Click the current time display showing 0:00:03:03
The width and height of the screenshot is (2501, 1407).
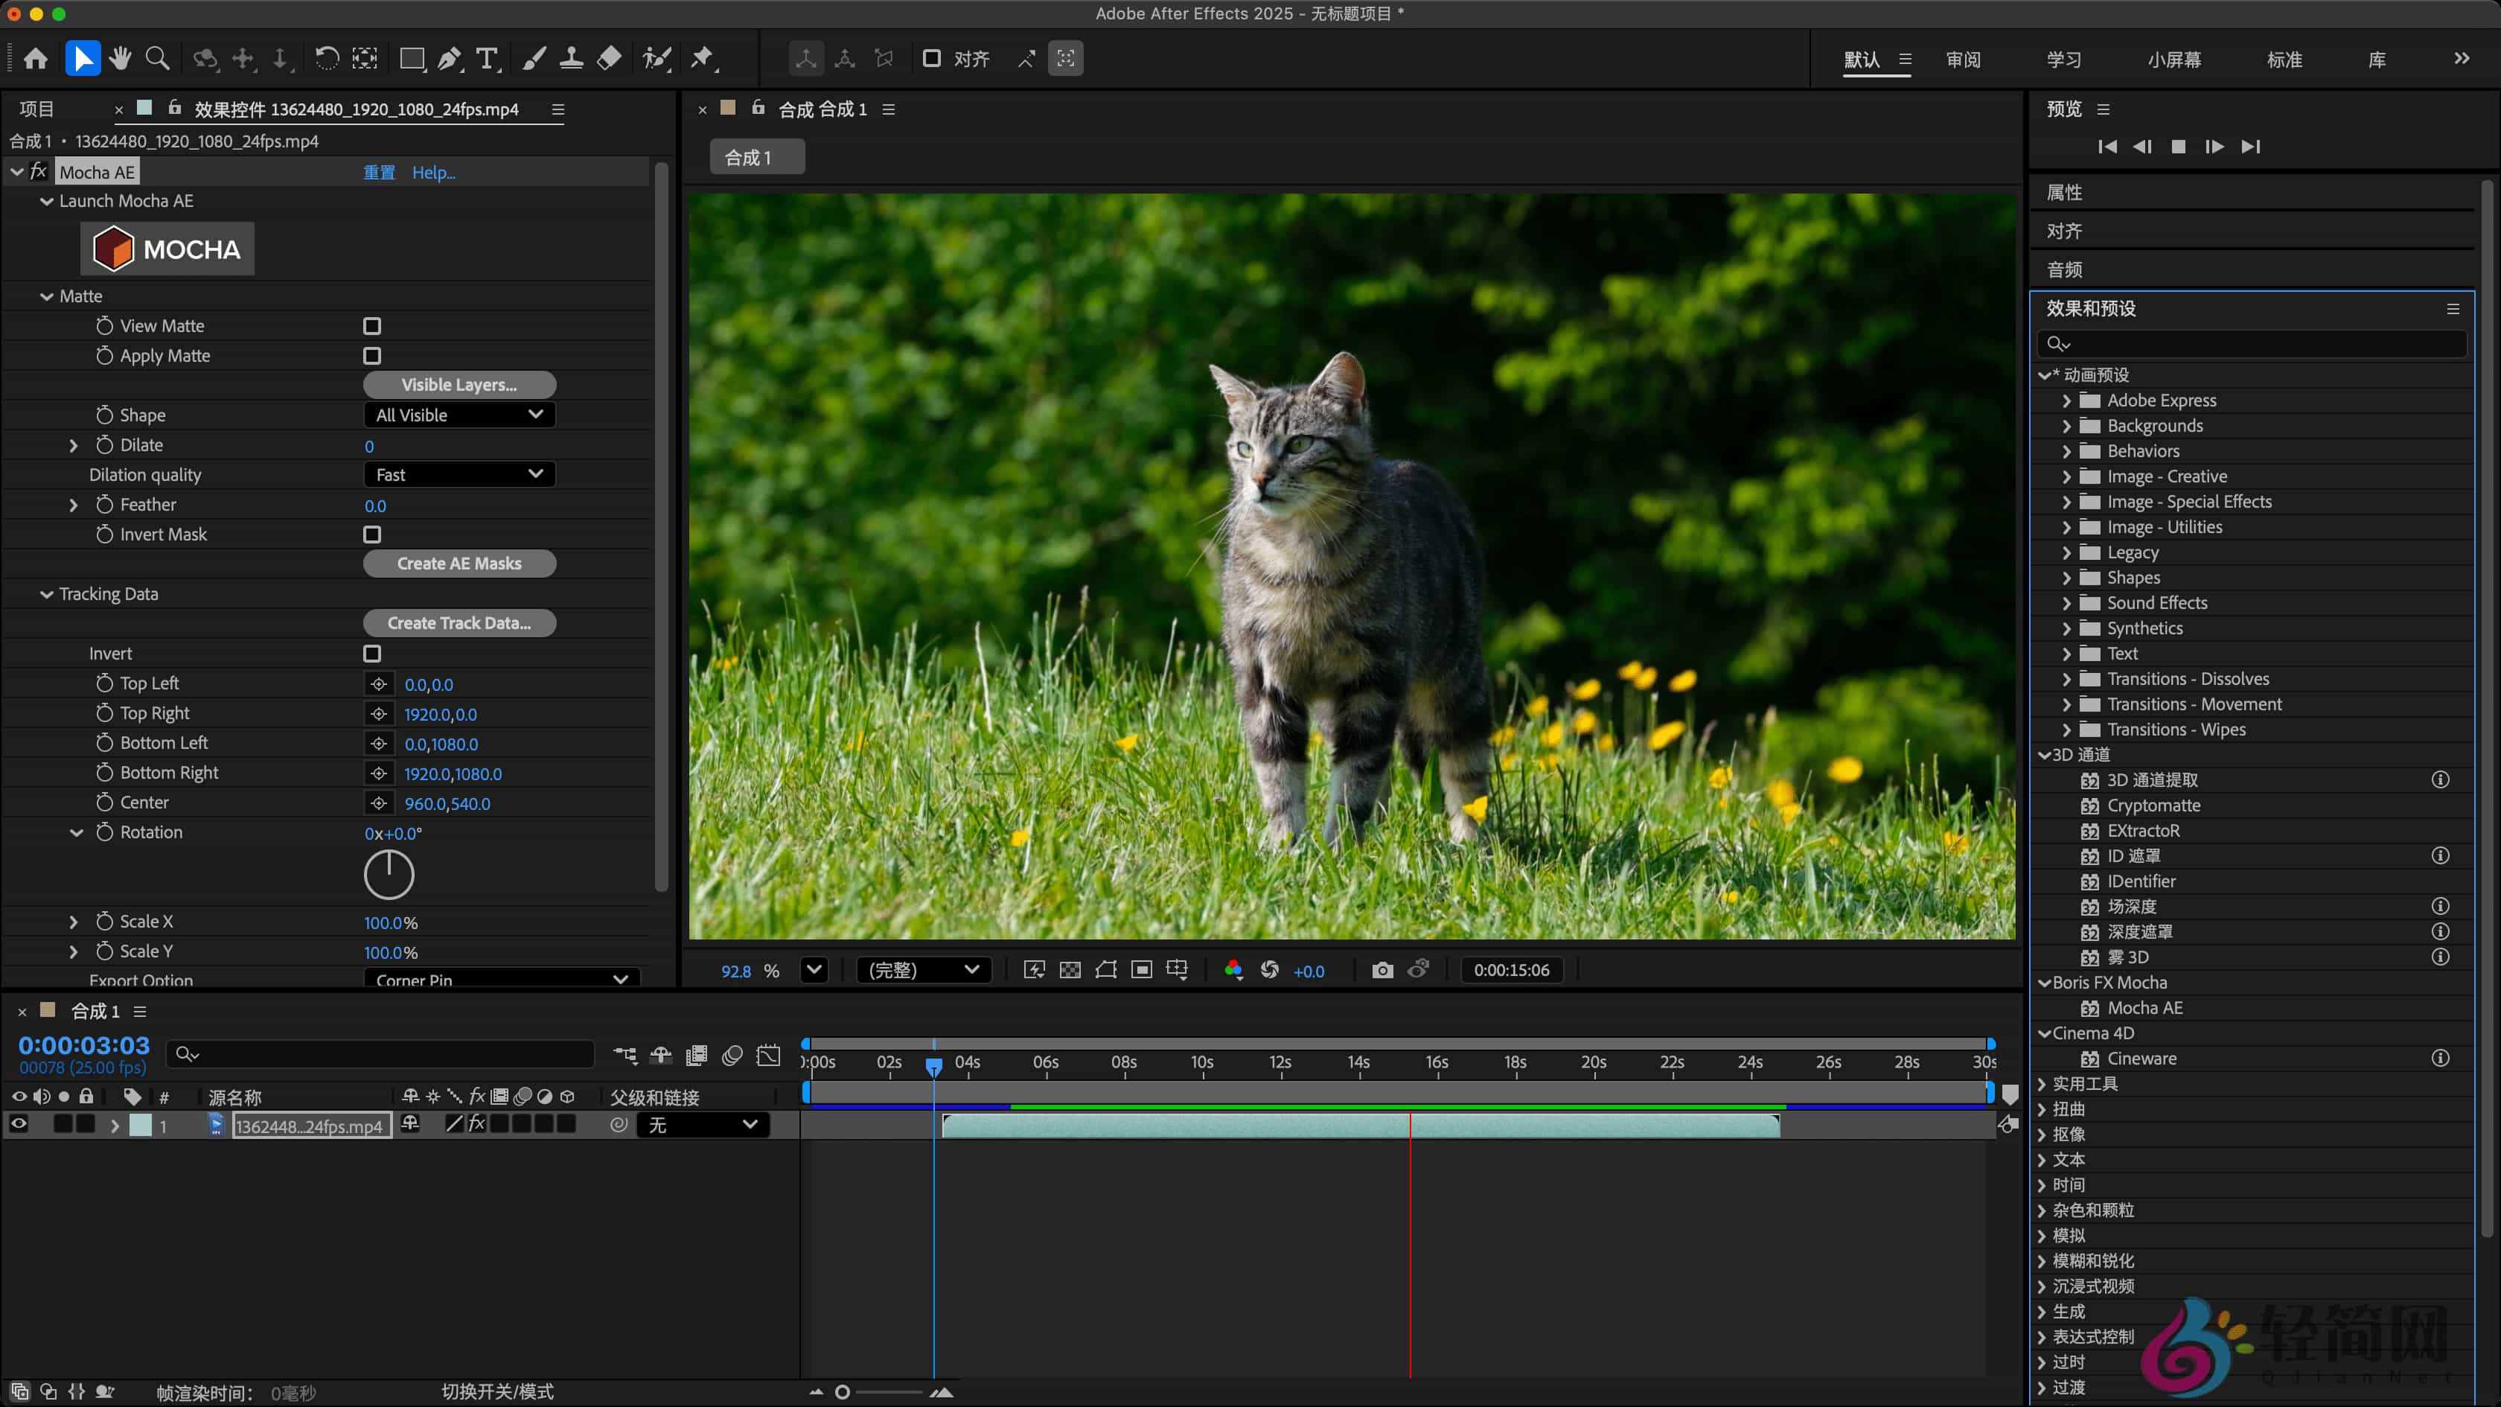pos(83,1046)
